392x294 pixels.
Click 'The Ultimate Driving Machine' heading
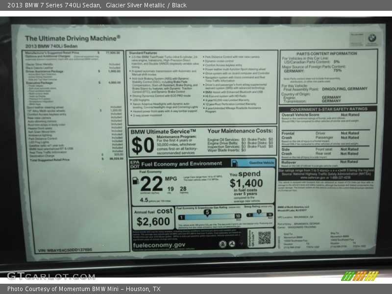[x=73, y=38]
